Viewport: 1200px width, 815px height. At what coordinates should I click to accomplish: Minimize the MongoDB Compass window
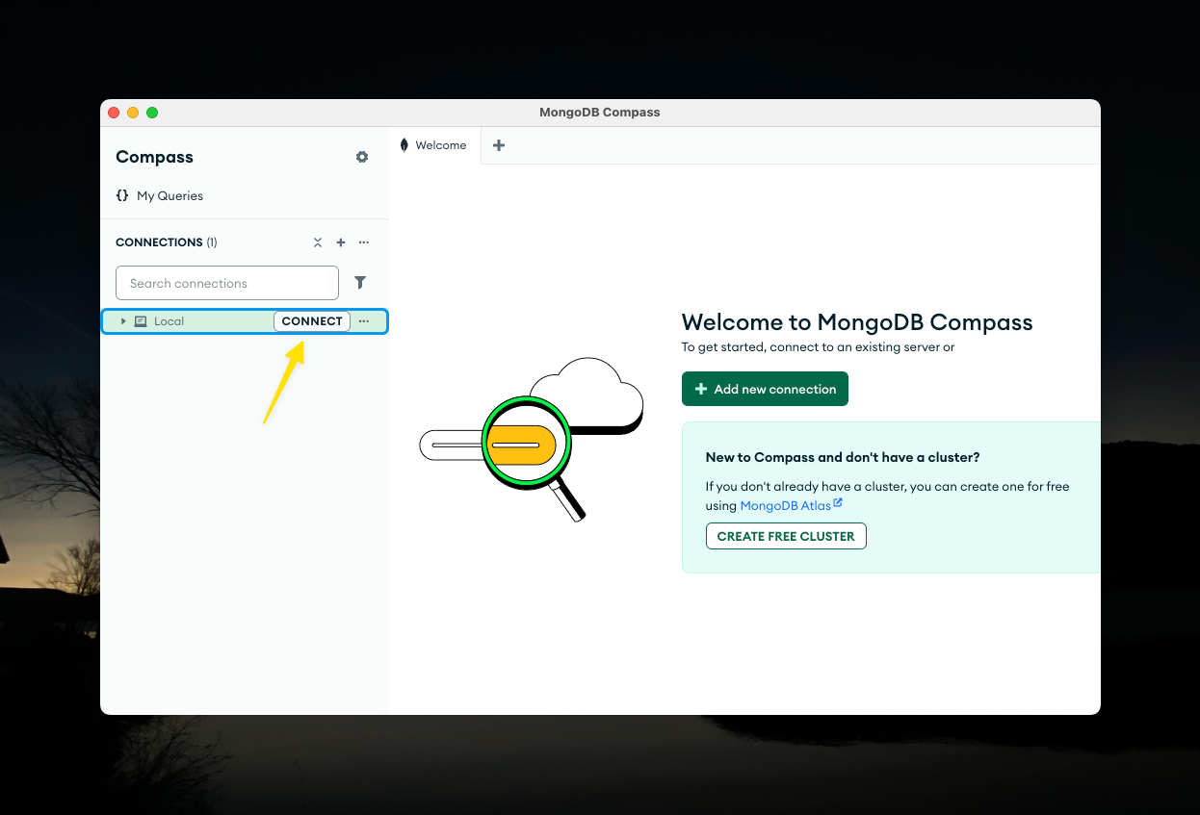point(133,113)
